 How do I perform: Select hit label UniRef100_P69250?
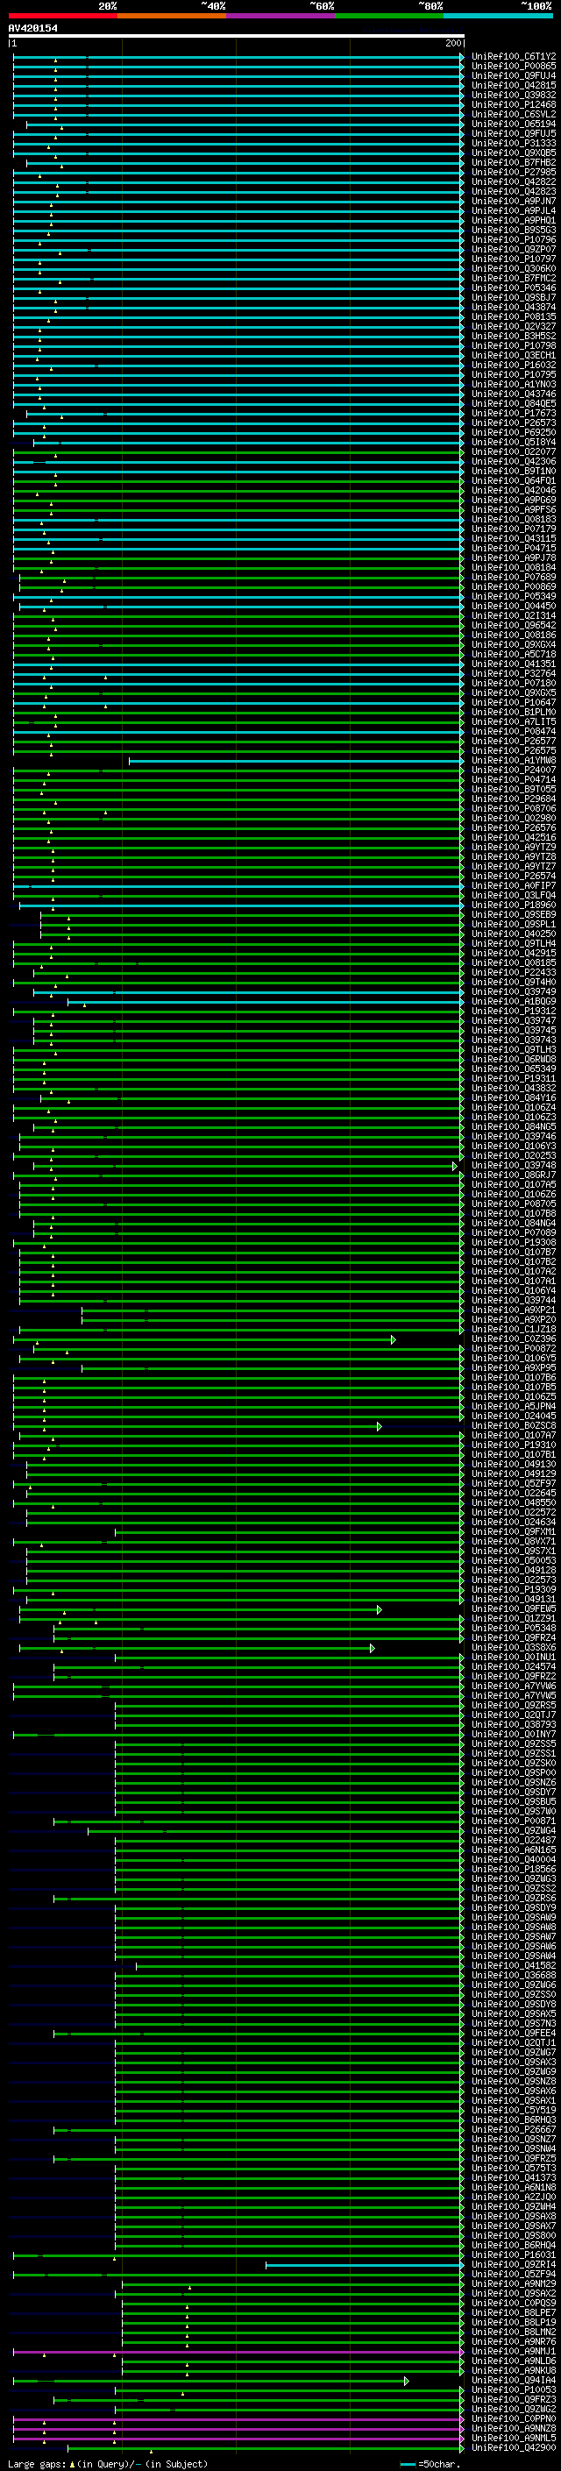[514, 433]
